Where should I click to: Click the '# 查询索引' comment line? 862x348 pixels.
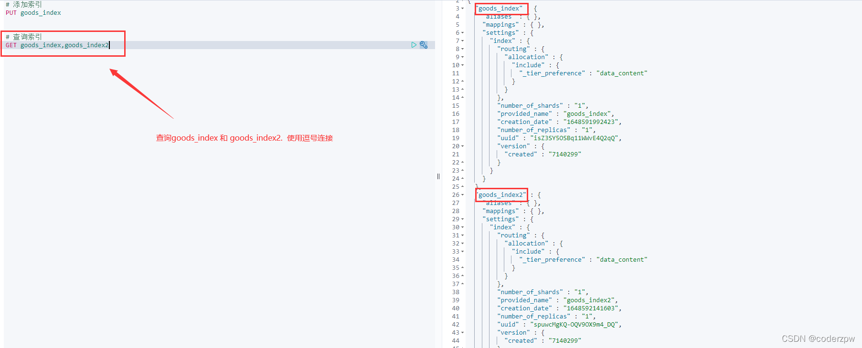point(24,37)
